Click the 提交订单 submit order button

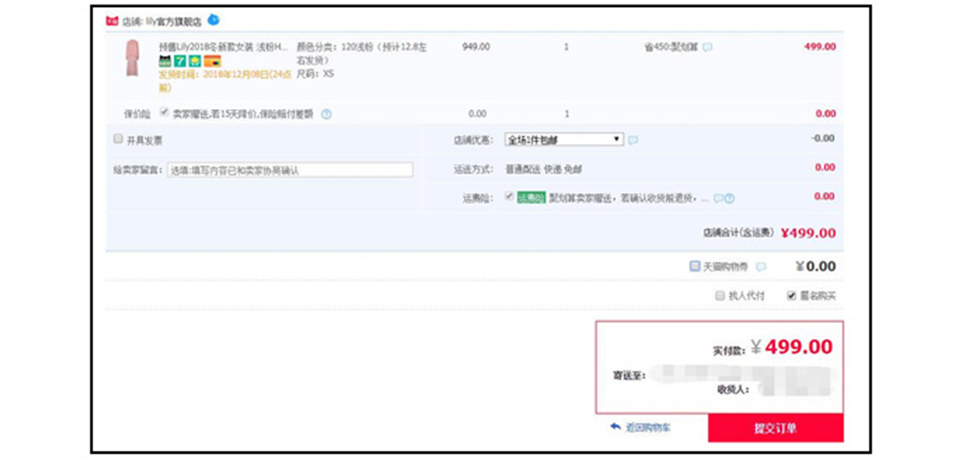tap(775, 428)
